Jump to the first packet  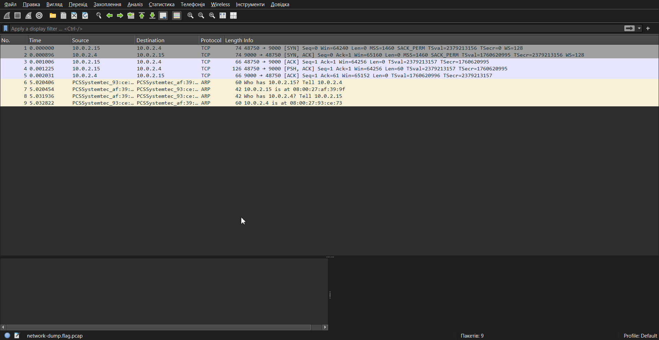[142, 15]
